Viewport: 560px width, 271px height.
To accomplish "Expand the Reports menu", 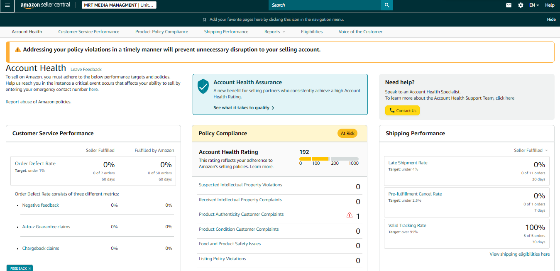I will pos(275,32).
